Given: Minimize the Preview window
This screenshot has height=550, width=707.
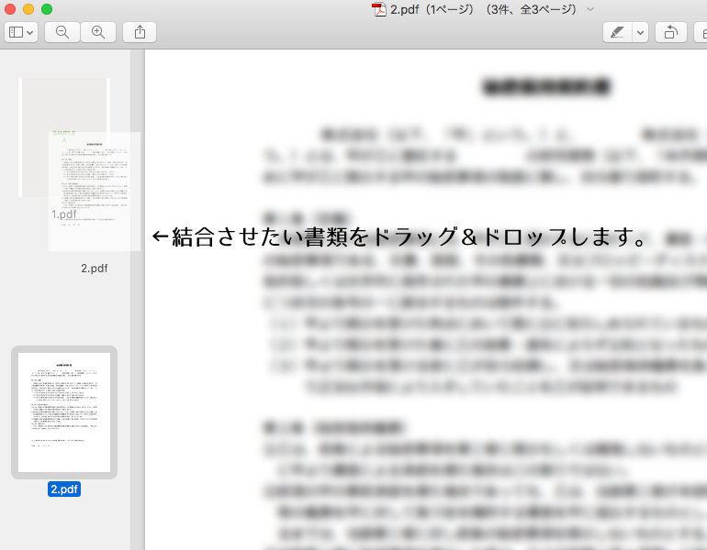Looking at the screenshot, I should pyautogui.click(x=28, y=9).
